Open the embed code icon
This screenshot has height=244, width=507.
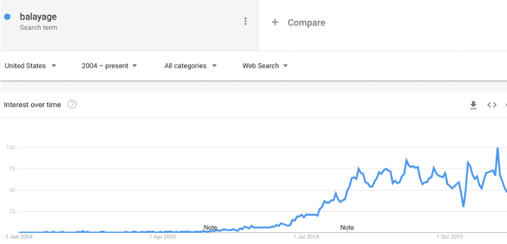[492, 105]
